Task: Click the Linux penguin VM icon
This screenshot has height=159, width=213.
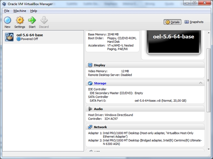Action: 9,37
